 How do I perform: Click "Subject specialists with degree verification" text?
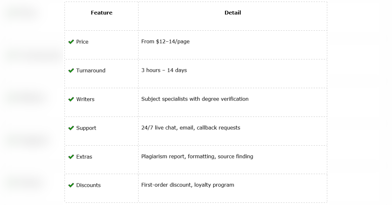(x=195, y=99)
